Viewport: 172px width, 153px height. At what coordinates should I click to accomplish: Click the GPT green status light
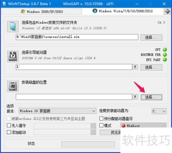point(165,50)
